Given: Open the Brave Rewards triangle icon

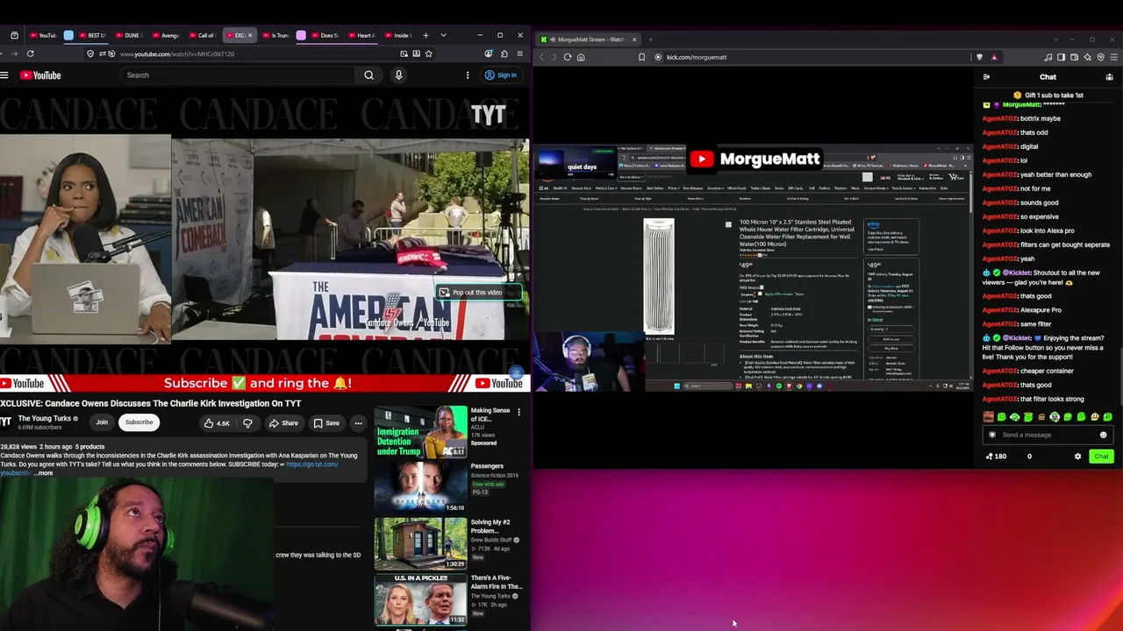Looking at the screenshot, I should (994, 57).
